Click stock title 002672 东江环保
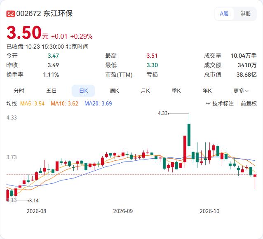 [x=45, y=14]
